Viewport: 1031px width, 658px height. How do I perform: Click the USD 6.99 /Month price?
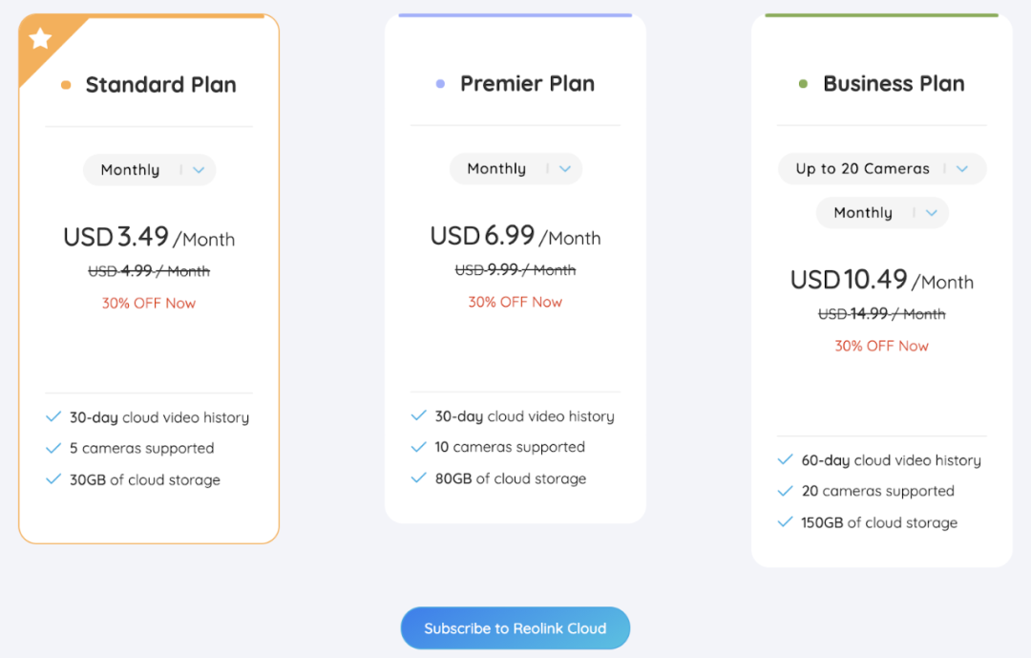(x=515, y=236)
